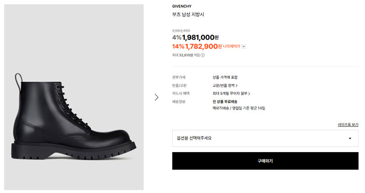Image resolution: width=365 pixels, height=193 pixels.
Task: Open the 옵션을 선택해주세요 option dropdown
Action: 265,138
